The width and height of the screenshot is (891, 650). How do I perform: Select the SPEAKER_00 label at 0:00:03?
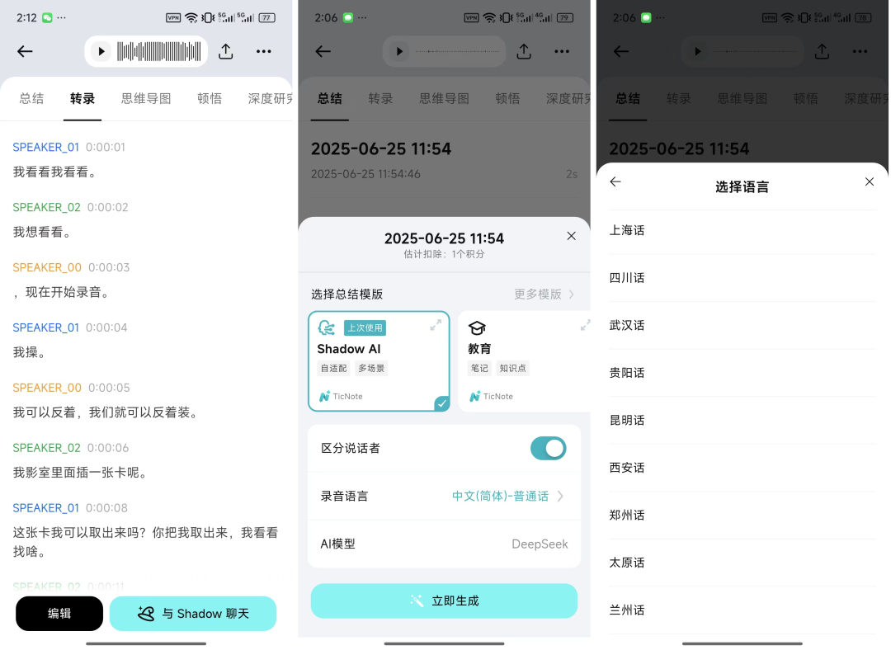pos(47,267)
